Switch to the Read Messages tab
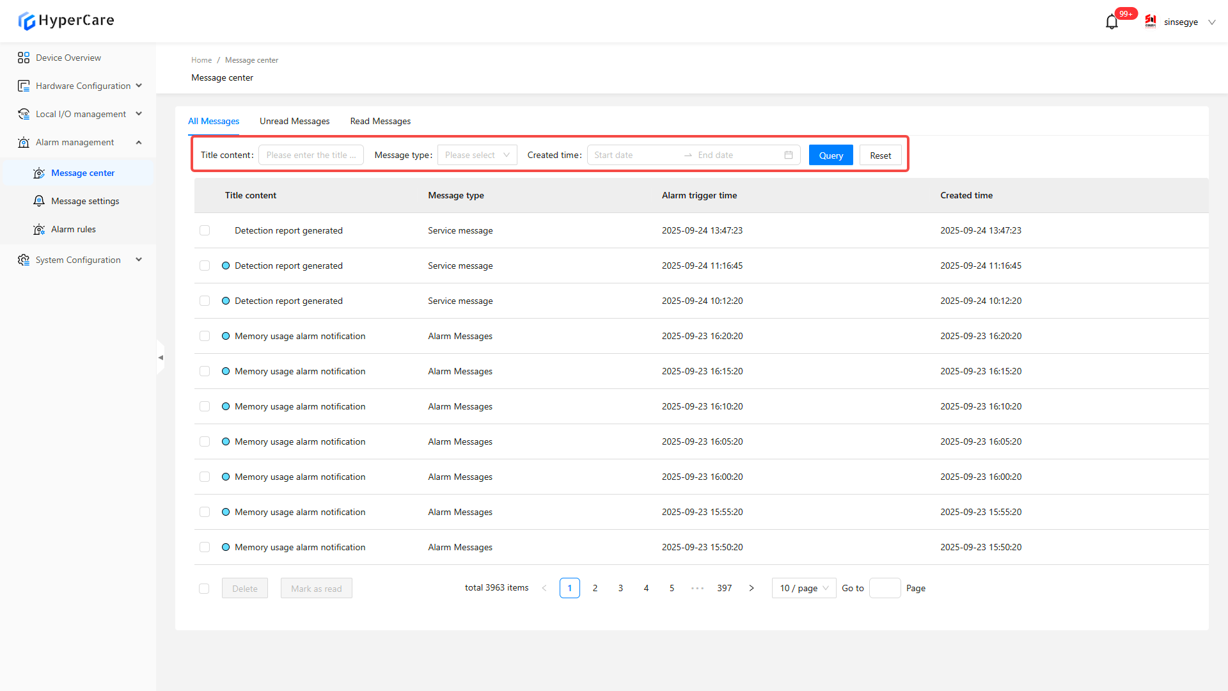1228x691 pixels. (380, 121)
